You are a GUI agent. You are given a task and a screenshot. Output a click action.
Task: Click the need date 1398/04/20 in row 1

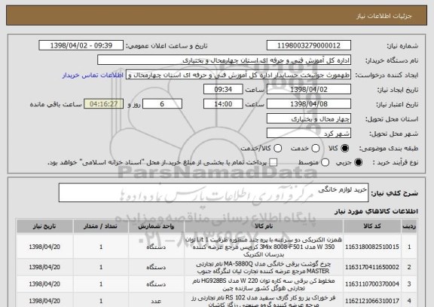(x=44, y=247)
